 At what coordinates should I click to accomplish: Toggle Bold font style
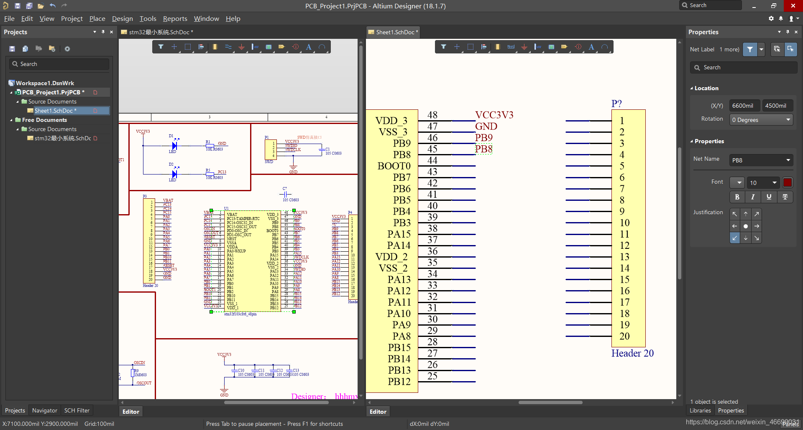[x=737, y=197]
